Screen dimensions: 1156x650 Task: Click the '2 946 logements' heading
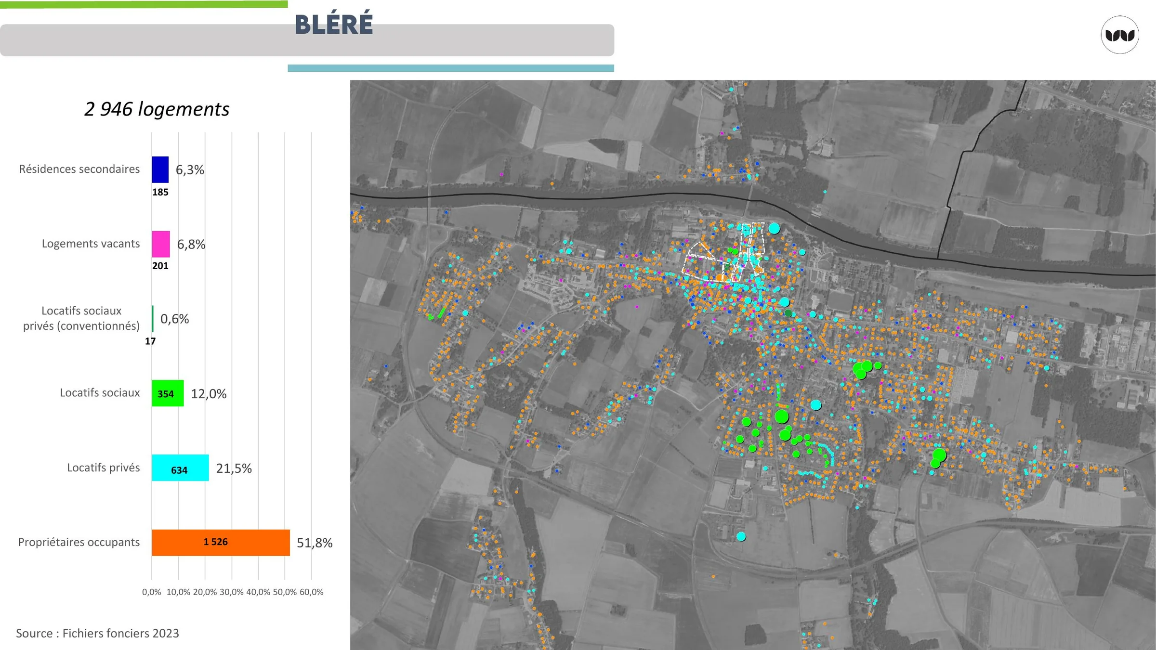point(157,109)
